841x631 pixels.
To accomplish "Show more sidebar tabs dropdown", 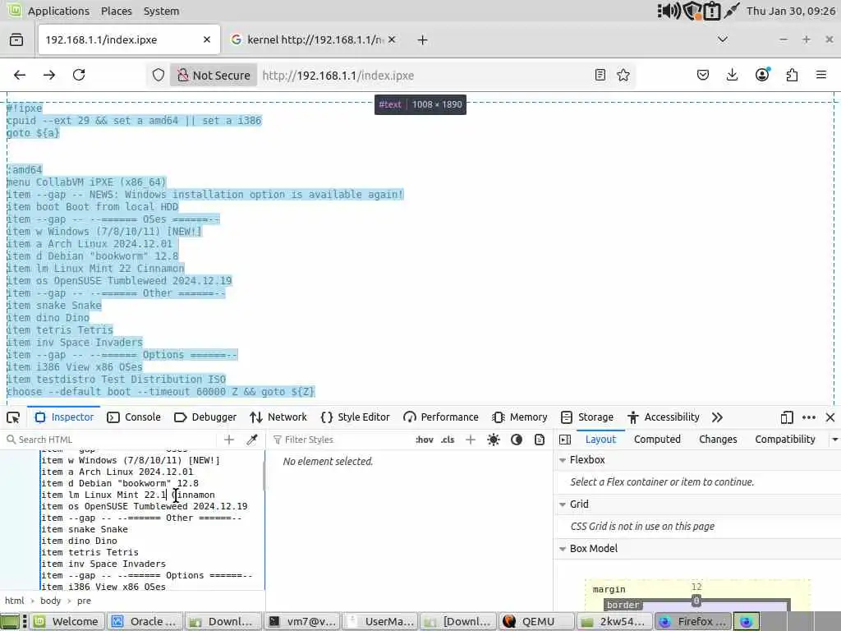I will [834, 440].
